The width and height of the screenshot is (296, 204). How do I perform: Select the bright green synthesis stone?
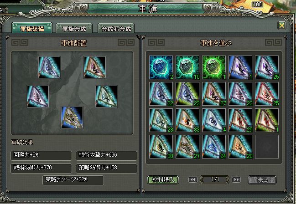pos(214,67)
